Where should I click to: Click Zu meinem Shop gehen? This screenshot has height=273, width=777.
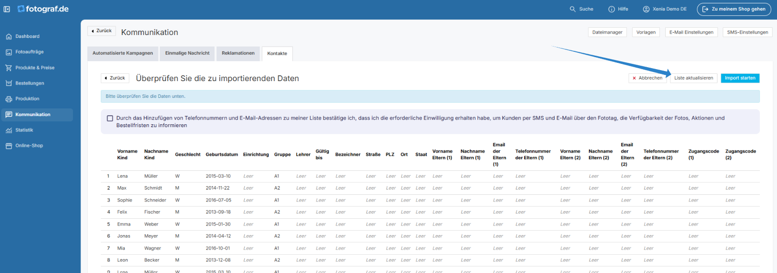coord(734,9)
